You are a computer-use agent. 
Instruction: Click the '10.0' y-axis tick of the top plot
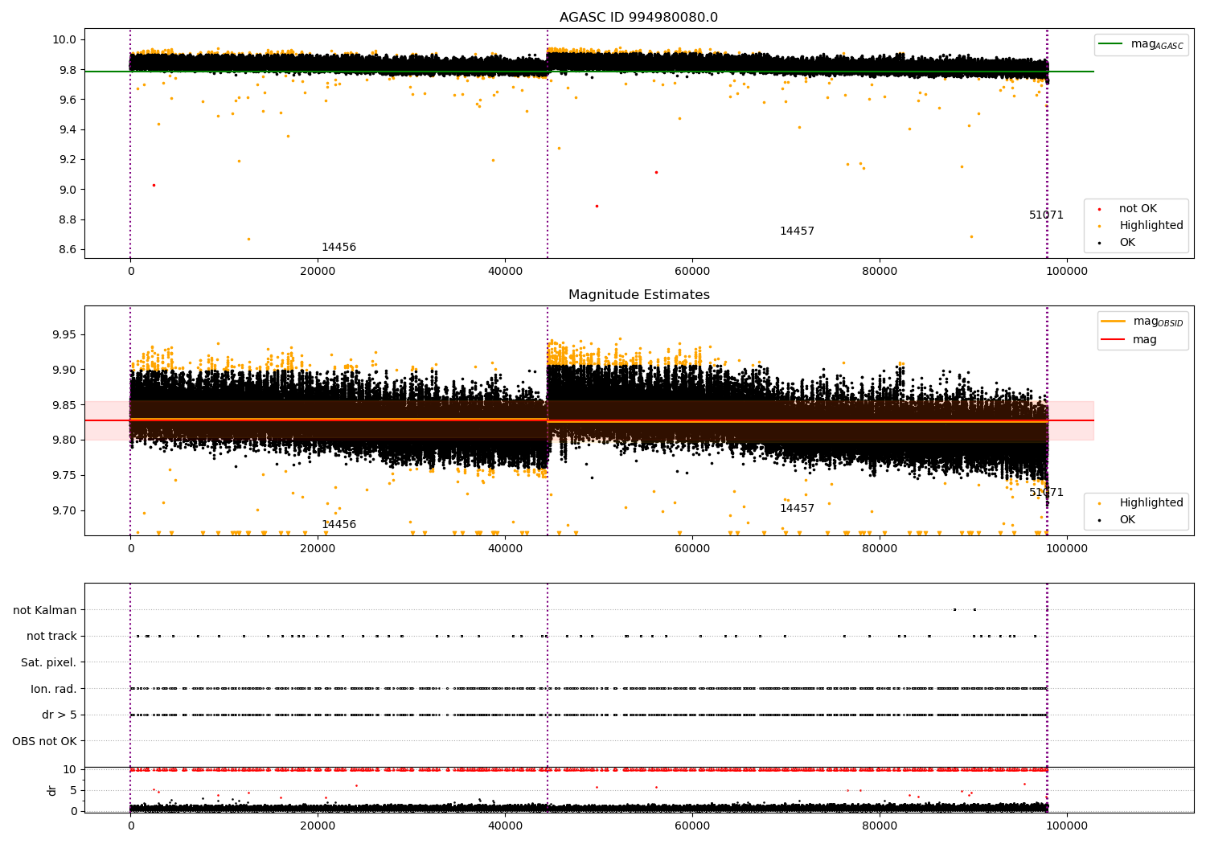pyautogui.click(x=64, y=40)
